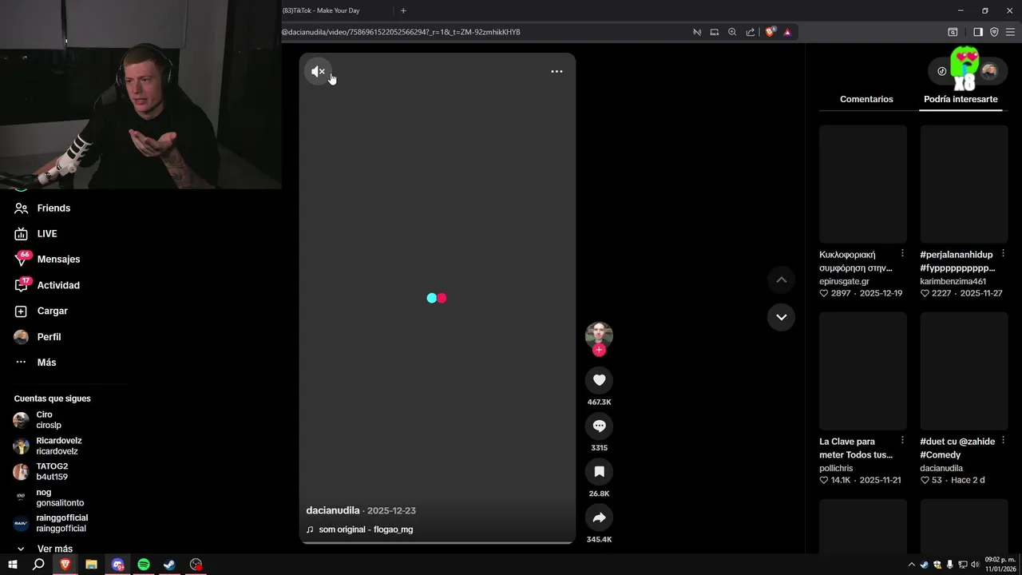1022x575 pixels.
Task: Open the profile avatar at the top right
Action: [989, 71]
